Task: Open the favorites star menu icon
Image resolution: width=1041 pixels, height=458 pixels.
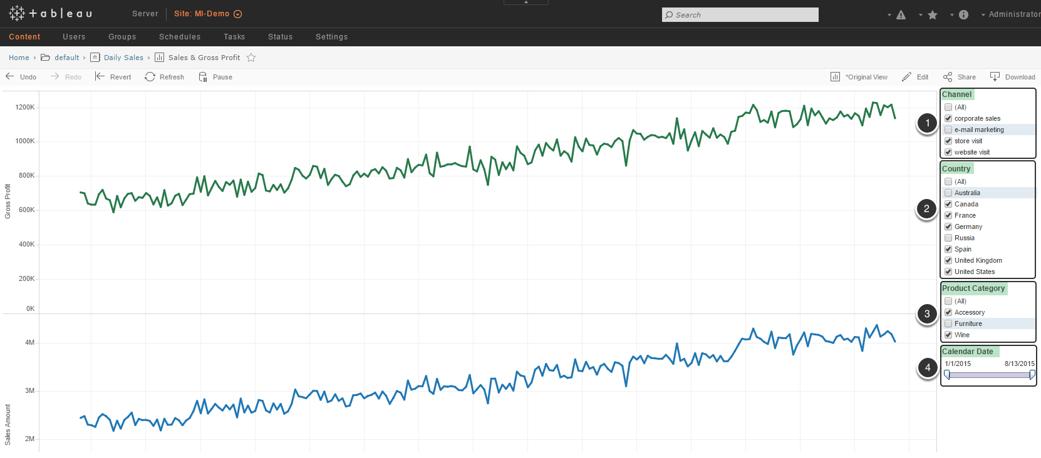Action: (x=932, y=15)
